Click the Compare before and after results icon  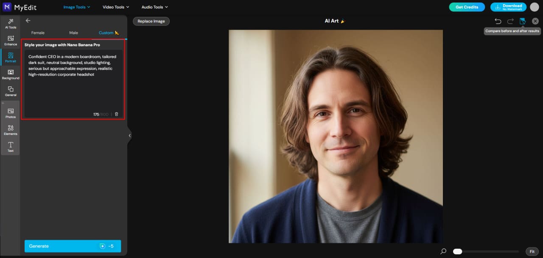523,21
